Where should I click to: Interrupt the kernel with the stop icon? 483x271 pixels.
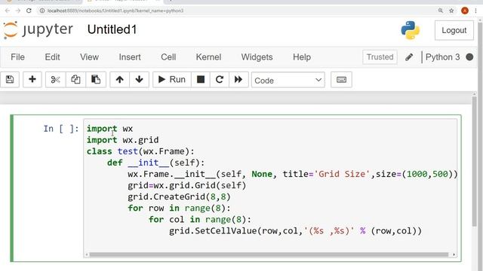(201, 80)
